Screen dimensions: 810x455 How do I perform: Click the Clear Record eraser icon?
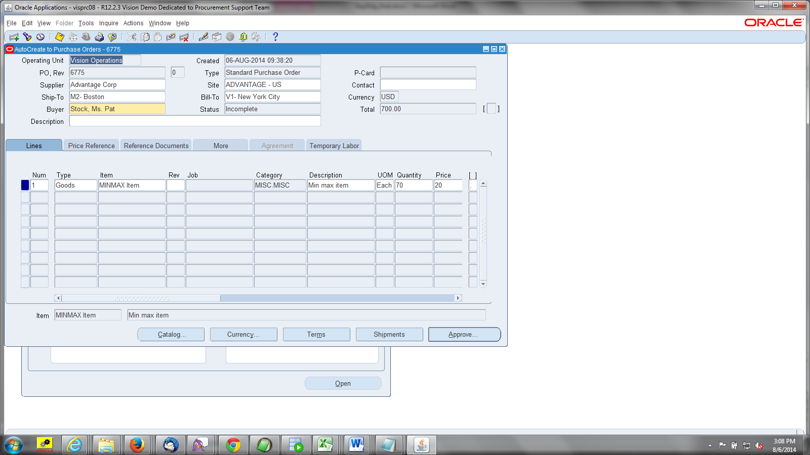click(x=171, y=37)
